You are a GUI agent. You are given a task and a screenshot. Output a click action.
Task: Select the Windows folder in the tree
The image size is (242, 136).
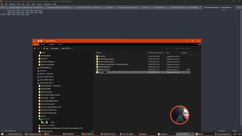coord(44,59)
